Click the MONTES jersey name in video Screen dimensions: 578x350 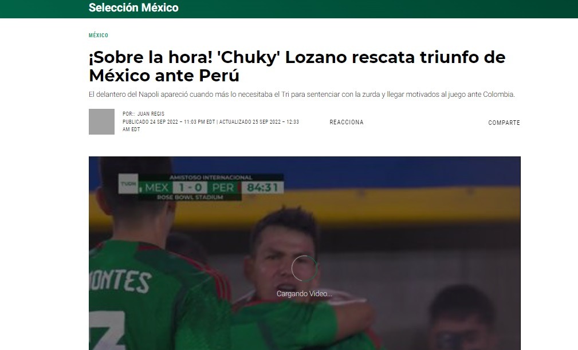click(120, 281)
